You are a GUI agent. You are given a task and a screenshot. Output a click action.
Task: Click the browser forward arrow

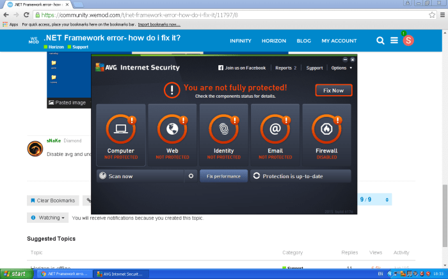(x=16, y=15)
